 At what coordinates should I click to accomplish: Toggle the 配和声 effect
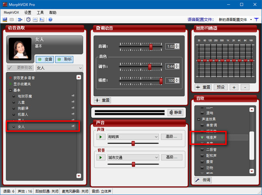pos(202,156)
